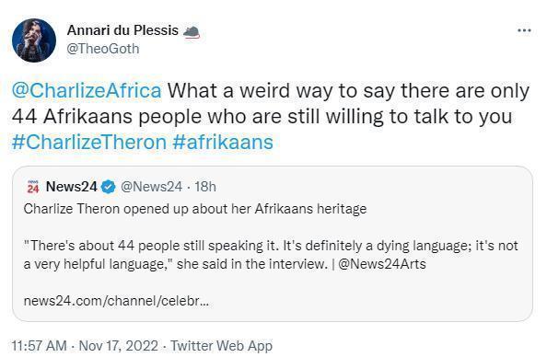Click quoted headline about Afrikaans heritage
The height and width of the screenshot is (357, 547).
pos(195,209)
